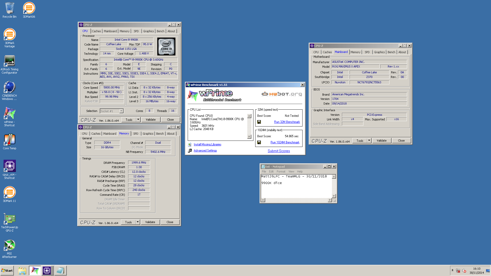Click Core Speed 5800.00 MHz value

(x=112, y=87)
